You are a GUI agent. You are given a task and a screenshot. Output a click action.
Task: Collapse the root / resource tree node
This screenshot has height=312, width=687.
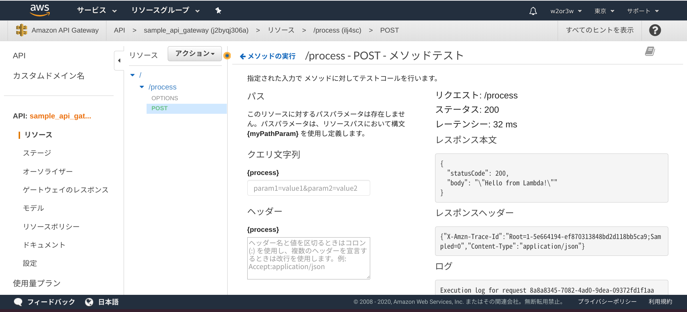(x=133, y=75)
